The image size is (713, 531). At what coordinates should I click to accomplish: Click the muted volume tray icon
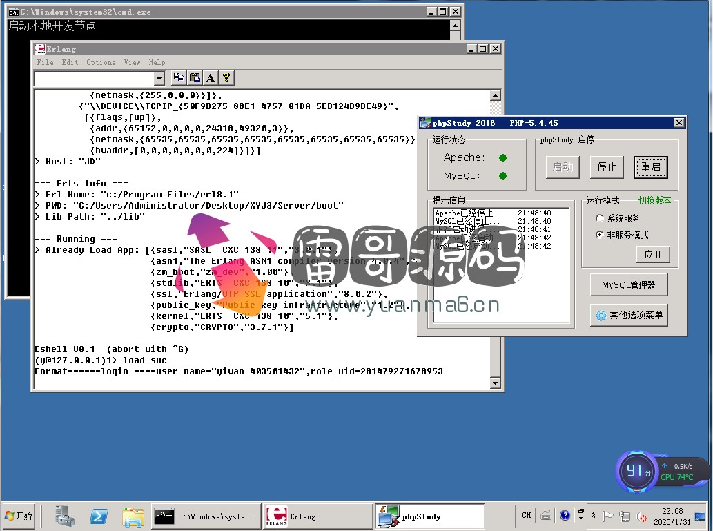coord(641,516)
